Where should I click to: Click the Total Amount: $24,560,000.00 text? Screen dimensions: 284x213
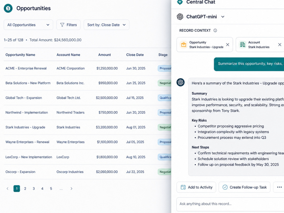pos(55,40)
